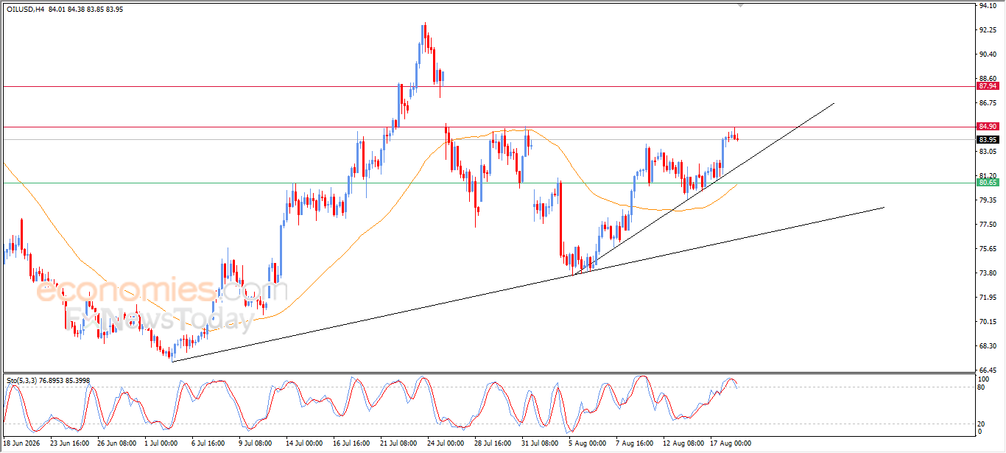Click the 31 Jul 08:00 time label
The height and width of the screenshot is (453, 1006).
point(541,443)
